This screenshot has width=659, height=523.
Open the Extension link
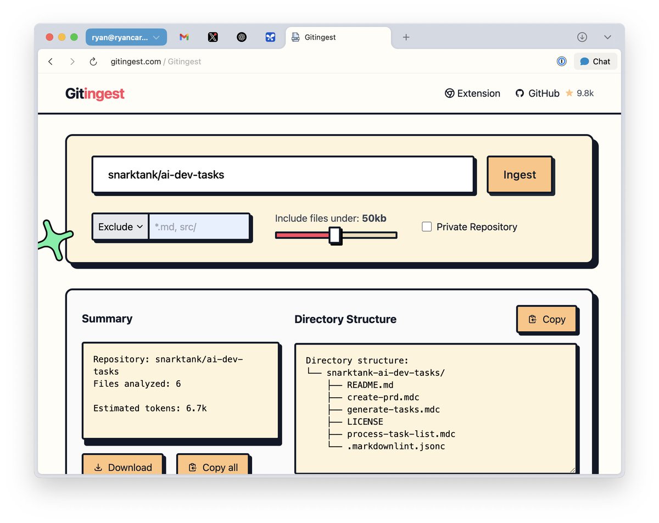point(472,93)
